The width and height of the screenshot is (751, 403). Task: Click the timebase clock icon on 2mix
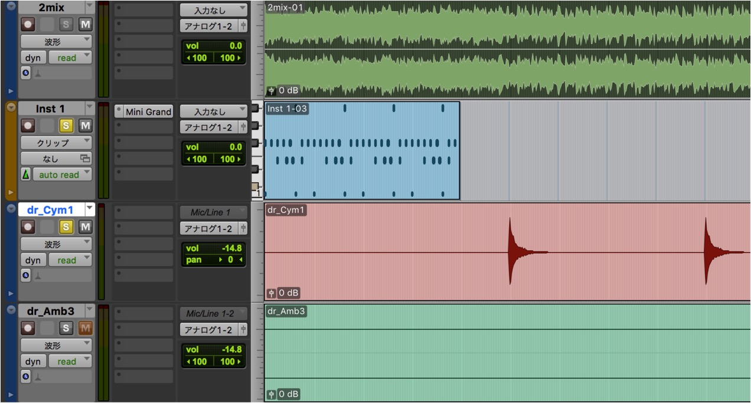[x=25, y=73]
